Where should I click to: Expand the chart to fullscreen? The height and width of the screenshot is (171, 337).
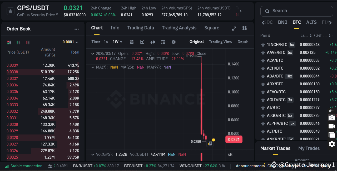pyautogui.click(x=234, y=28)
